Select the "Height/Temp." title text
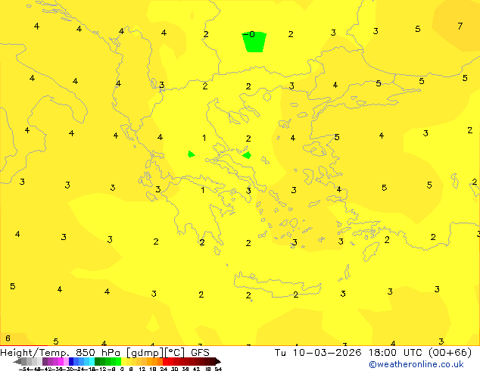Image resolution: width=480 pixels, height=371 pixels. coord(34,353)
